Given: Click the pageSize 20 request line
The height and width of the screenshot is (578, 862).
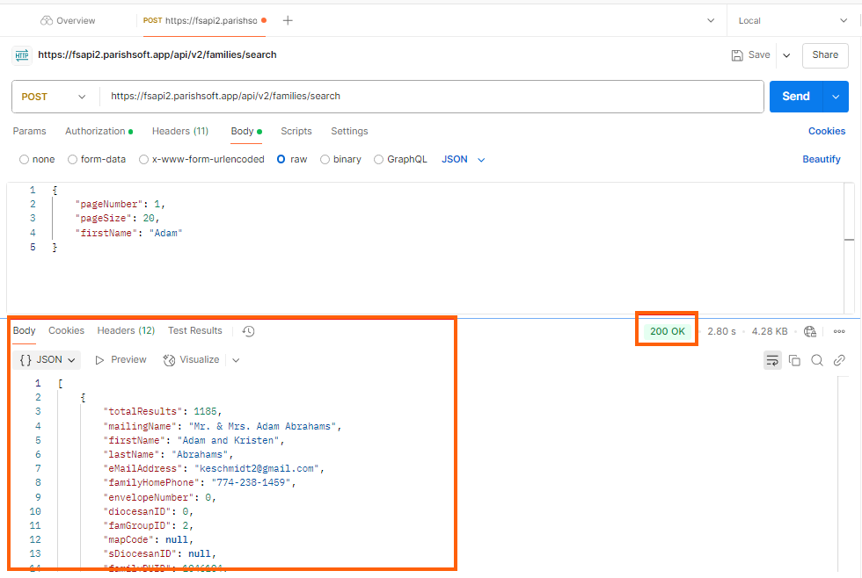Looking at the screenshot, I should (x=117, y=218).
